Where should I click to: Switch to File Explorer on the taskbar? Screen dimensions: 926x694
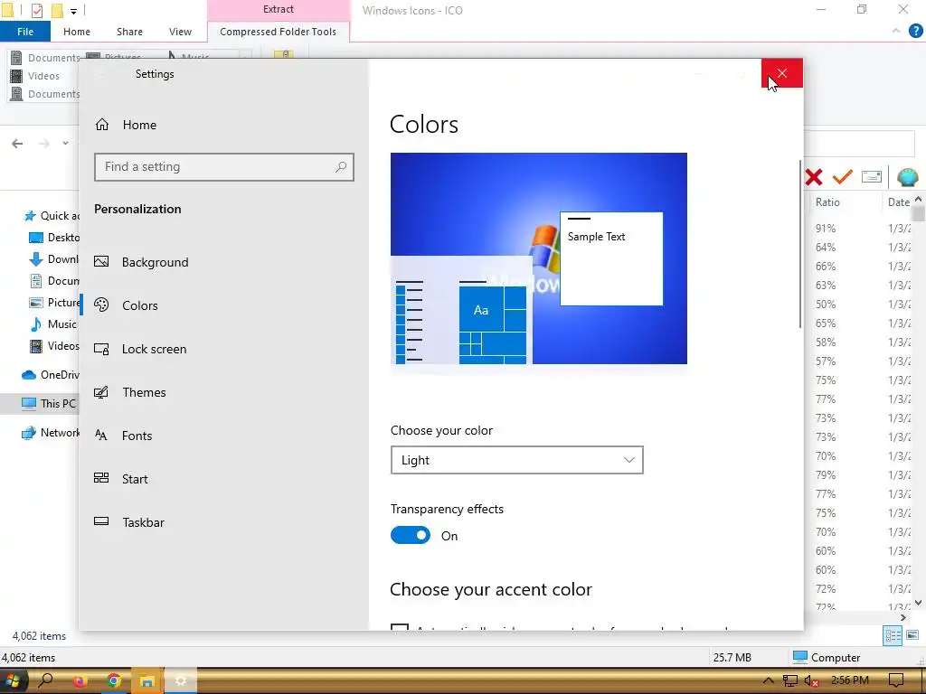click(x=147, y=681)
